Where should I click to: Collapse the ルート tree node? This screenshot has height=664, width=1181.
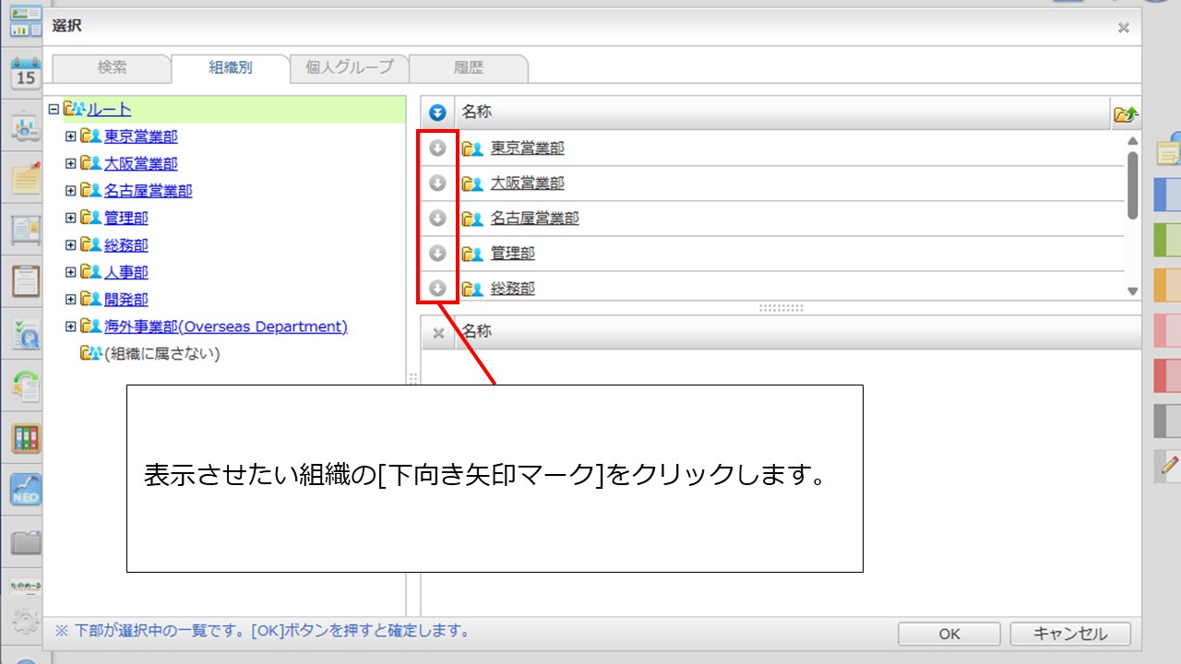pyautogui.click(x=54, y=110)
